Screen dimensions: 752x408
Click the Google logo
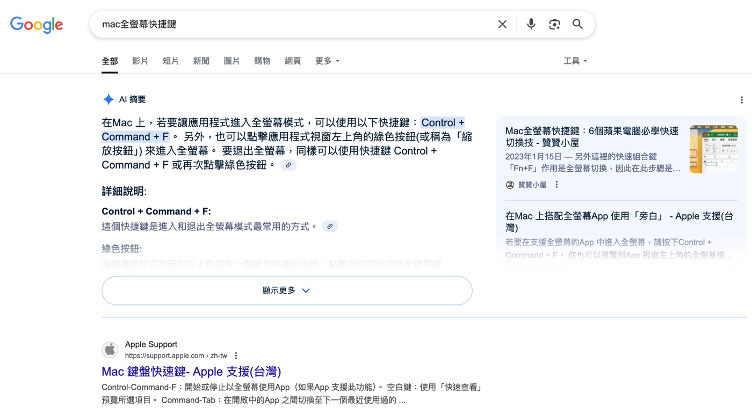(x=37, y=25)
